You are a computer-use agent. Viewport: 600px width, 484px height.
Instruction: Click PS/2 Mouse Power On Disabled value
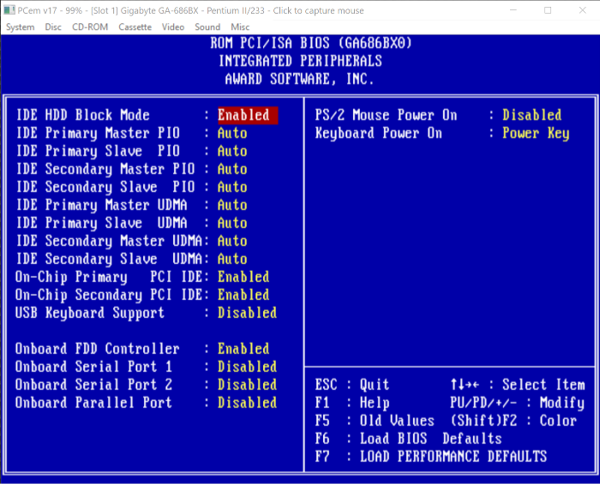[532, 115]
